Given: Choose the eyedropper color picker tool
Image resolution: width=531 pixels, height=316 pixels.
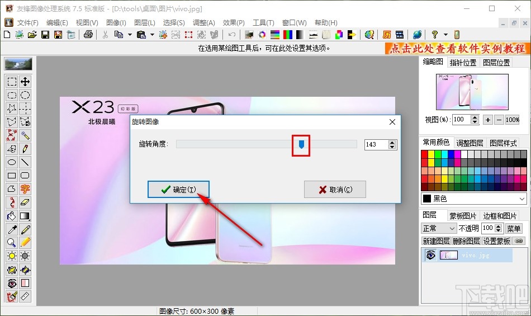Looking at the screenshot, I should click(12, 229).
